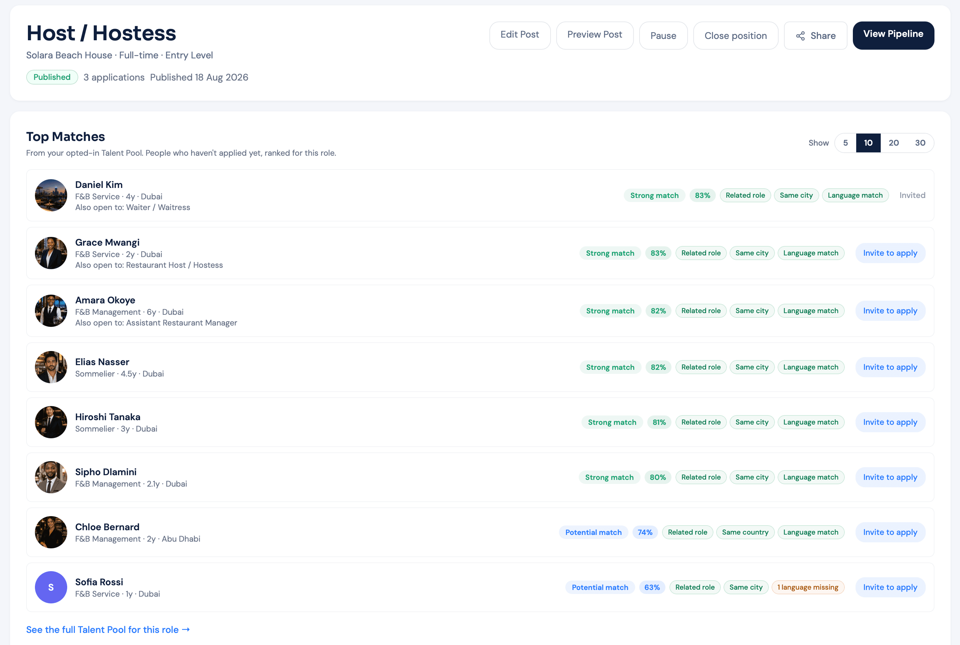Click Amara Okoye's Language match tag
Viewport: 960px width, 645px height.
pos(811,311)
